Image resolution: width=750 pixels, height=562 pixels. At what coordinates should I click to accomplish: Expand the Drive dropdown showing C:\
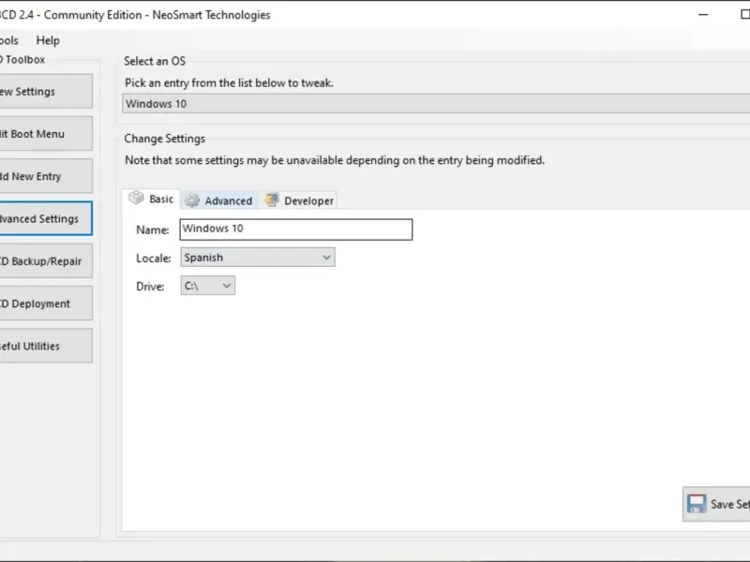point(207,286)
